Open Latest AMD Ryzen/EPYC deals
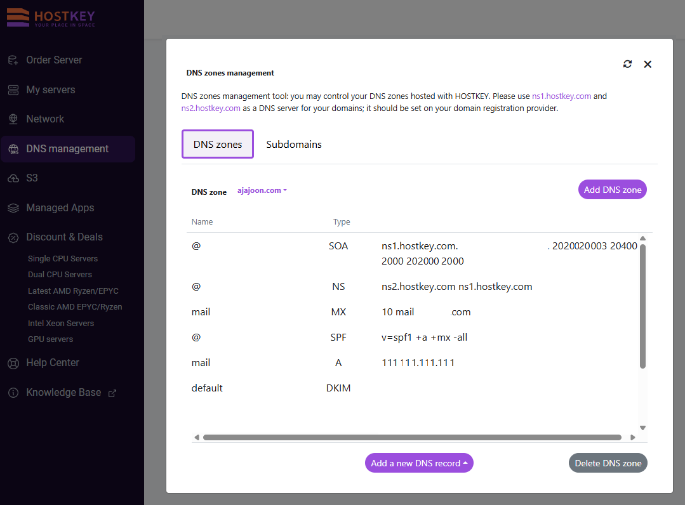Viewport: 685px width, 505px height. (74, 291)
